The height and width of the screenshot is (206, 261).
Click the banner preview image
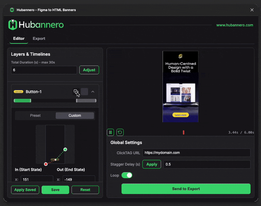point(180,87)
